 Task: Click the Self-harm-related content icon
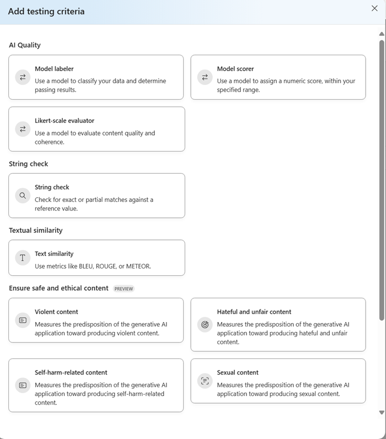pyautogui.click(x=23, y=386)
